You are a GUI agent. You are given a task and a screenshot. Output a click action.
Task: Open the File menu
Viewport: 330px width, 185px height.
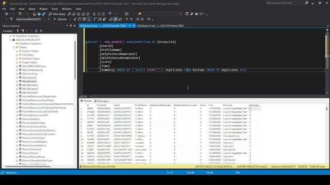click(4, 9)
